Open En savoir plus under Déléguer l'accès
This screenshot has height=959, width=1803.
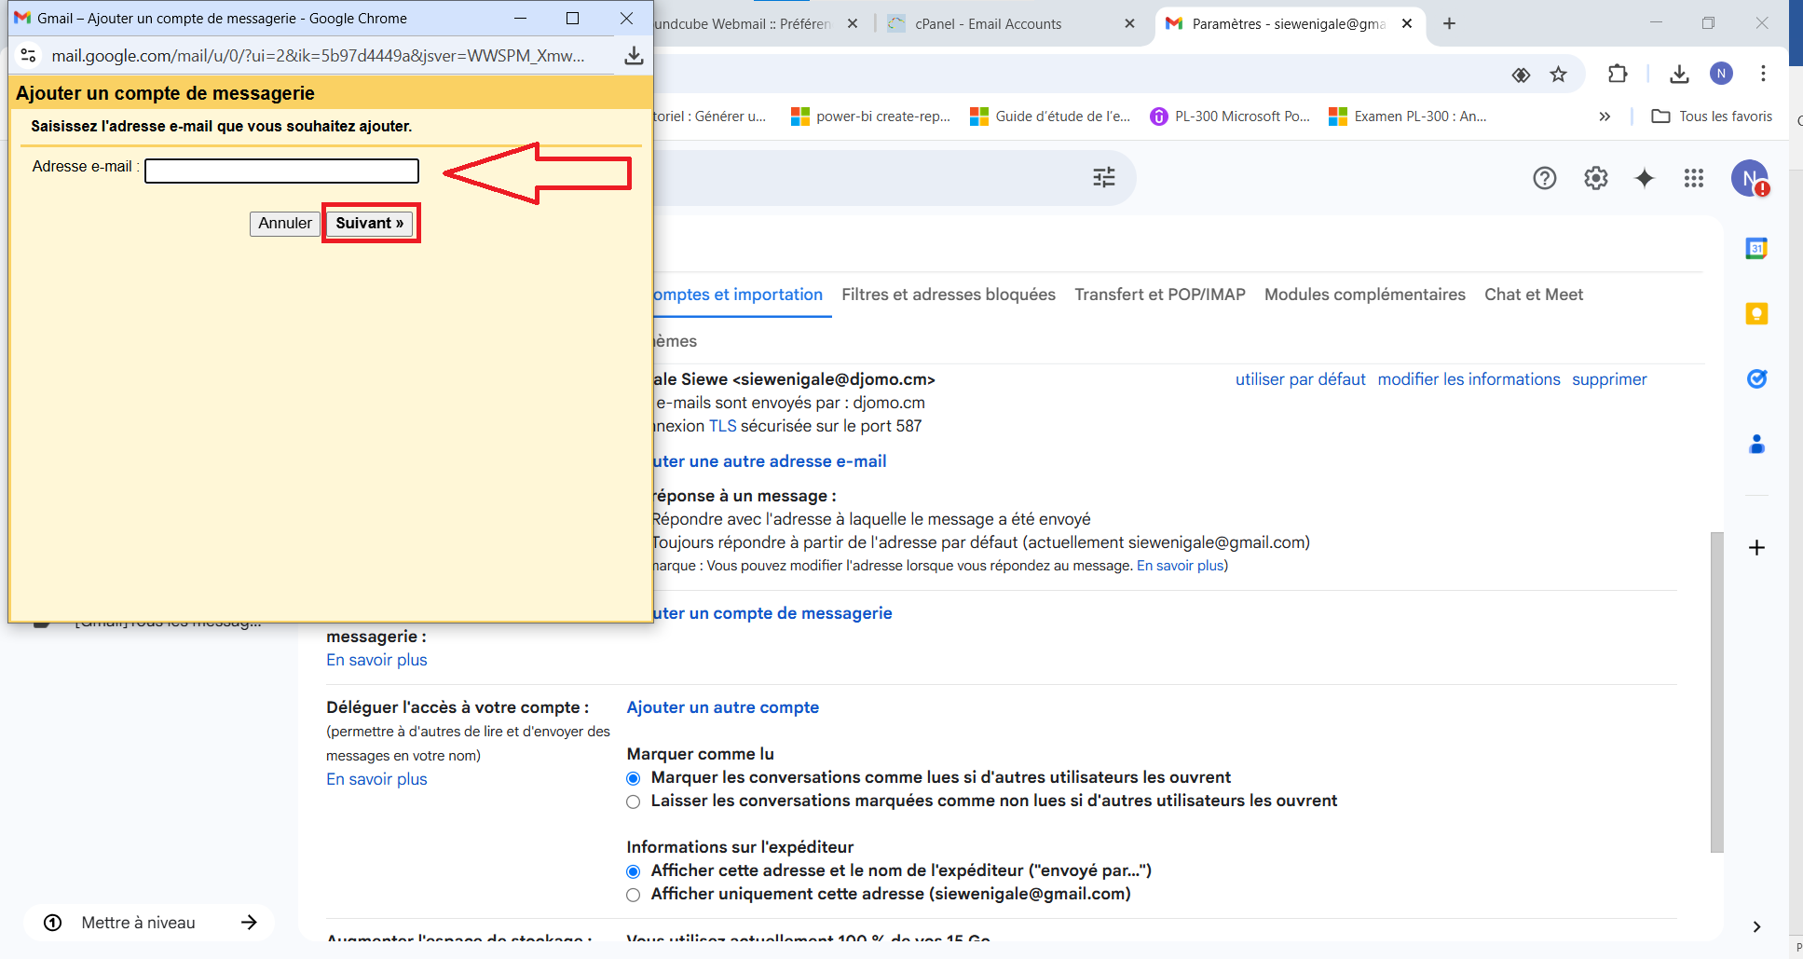click(376, 779)
